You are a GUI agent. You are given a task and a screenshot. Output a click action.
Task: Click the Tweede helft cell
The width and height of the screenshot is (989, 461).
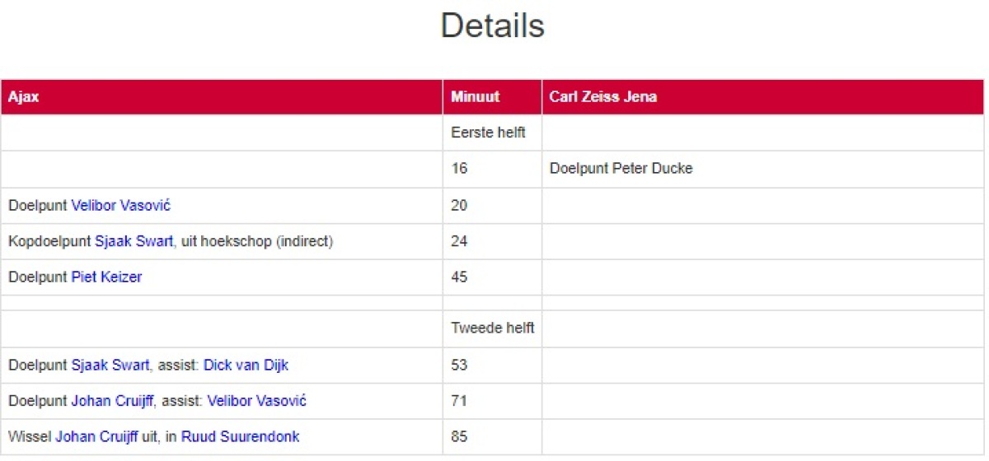(492, 328)
